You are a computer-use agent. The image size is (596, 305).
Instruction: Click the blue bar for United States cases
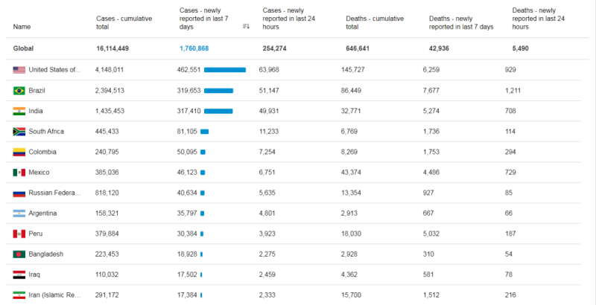click(224, 70)
